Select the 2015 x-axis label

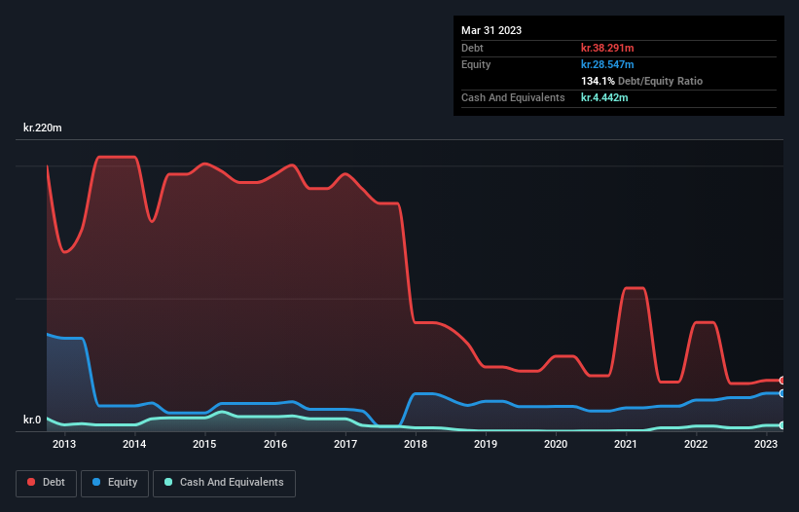click(x=204, y=444)
